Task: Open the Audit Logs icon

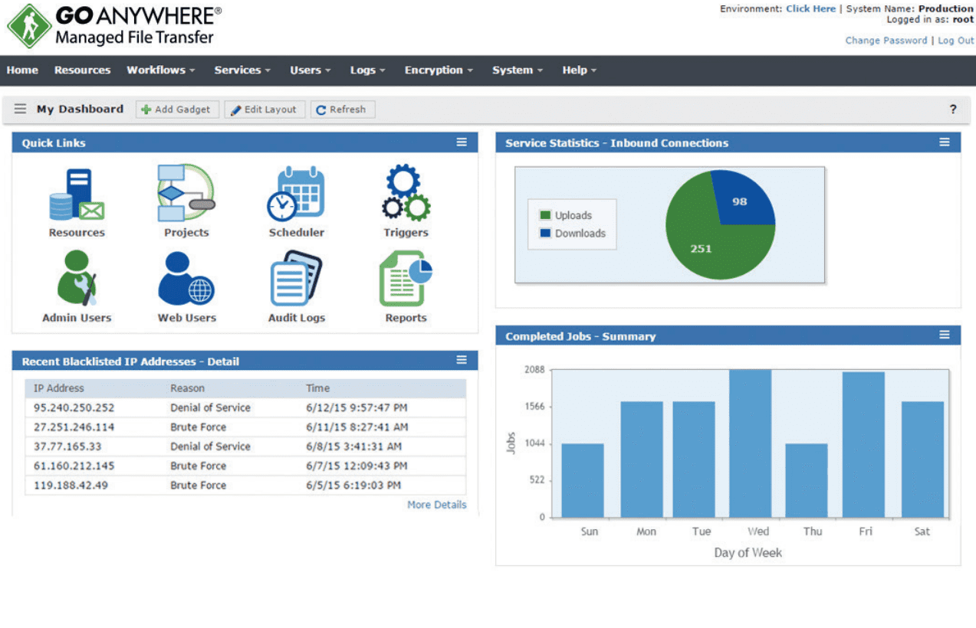Action: click(296, 279)
